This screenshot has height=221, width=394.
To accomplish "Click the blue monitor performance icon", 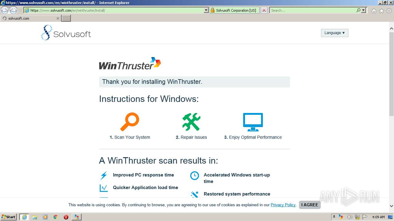I will pyautogui.click(x=253, y=122).
